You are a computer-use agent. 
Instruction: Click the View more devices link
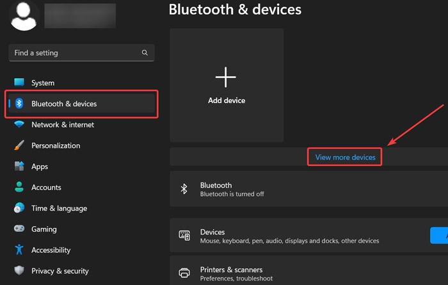click(x=345, y=157)
